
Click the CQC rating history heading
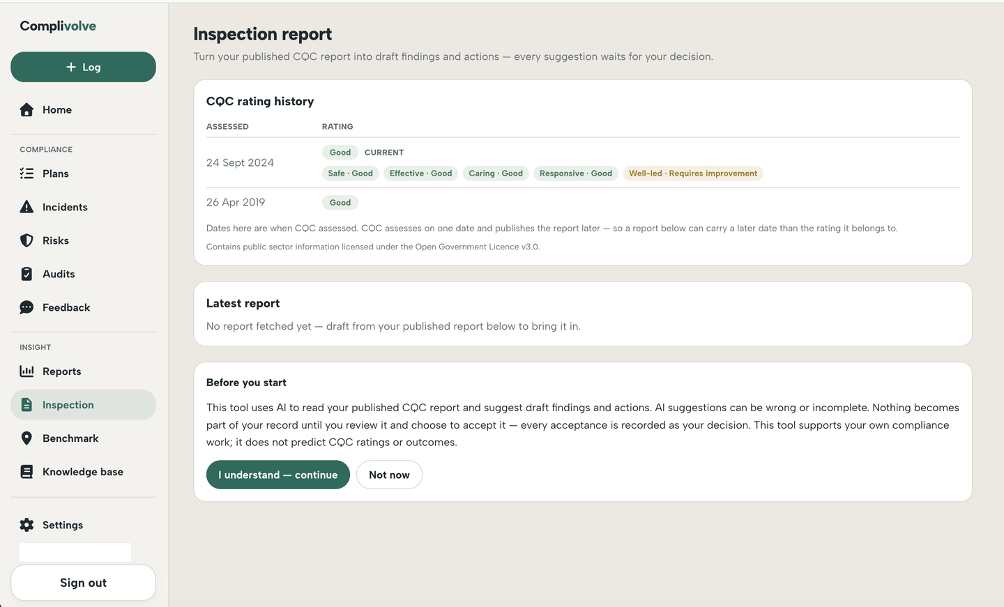click(260, 101)
